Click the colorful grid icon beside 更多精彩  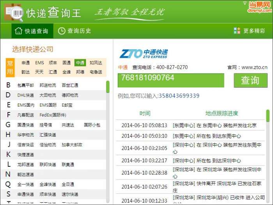tap(237, 31)
